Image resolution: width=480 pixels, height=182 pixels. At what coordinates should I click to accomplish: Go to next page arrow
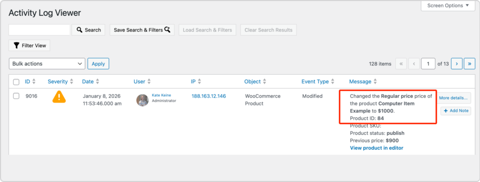[x=457, y=64]
